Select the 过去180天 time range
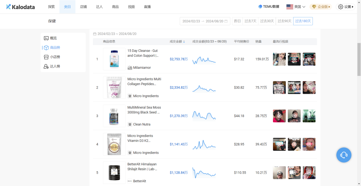 click(x=303, y=21)
